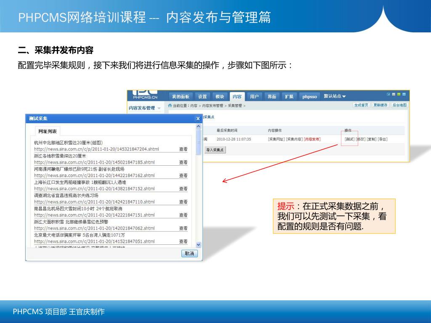This screenshot has width=431, height=323.
Task: Open the 模块 tab
Action: click(220, 97)
